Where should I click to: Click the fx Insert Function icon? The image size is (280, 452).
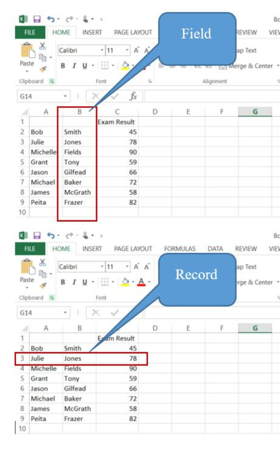tap(133, 97)
